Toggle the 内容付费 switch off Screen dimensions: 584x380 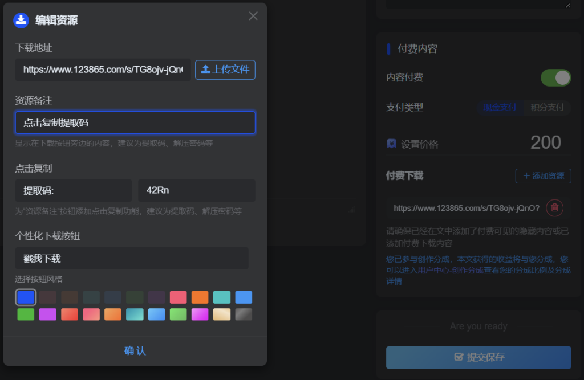click(x=555, y=78)
